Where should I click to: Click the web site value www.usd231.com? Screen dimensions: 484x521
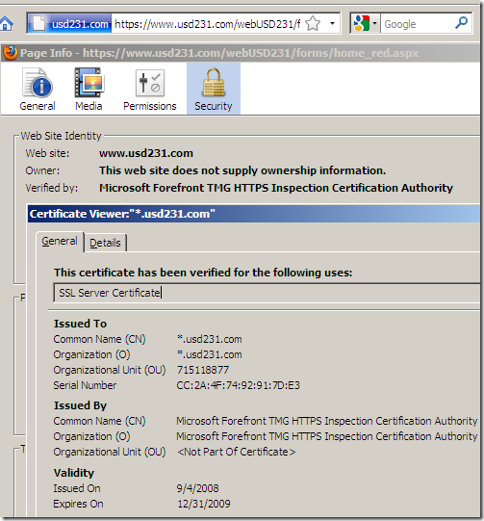[146, 153]
